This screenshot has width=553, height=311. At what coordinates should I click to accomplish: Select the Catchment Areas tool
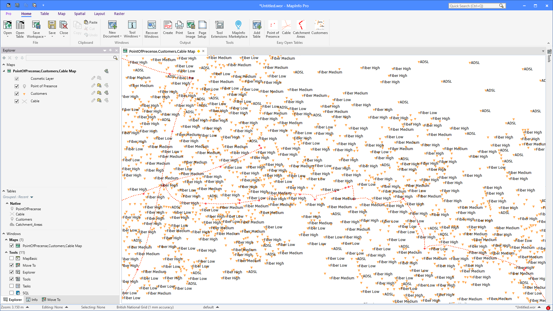coord(301,29)
